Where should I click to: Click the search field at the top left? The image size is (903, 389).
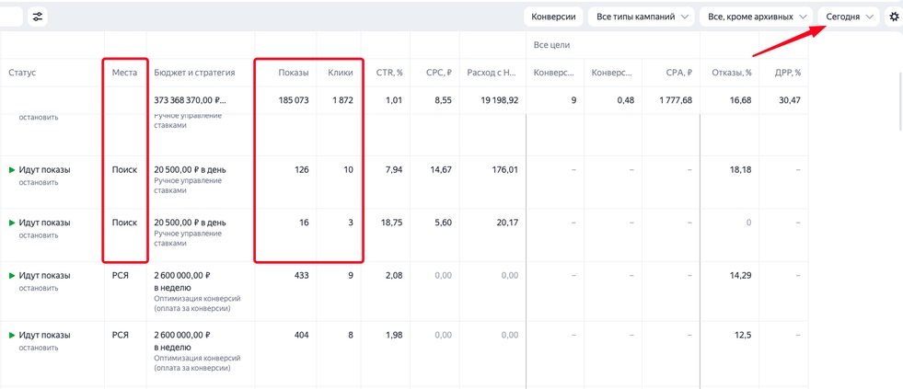tap(11, 17)
